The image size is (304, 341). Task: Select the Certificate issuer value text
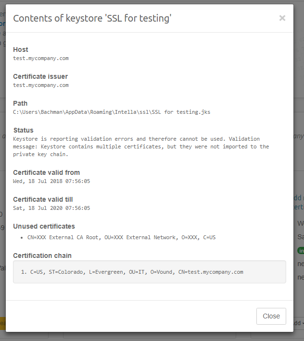[41, 85]
